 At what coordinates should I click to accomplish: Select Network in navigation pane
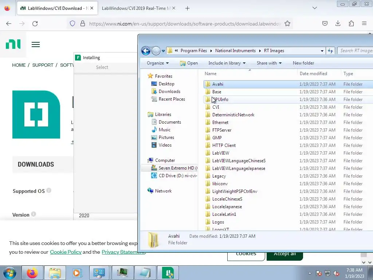coord(163,191)
